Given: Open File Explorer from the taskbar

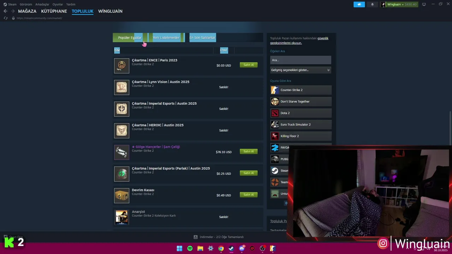Looking at the screenshot, I should click(x=200, y=248).
